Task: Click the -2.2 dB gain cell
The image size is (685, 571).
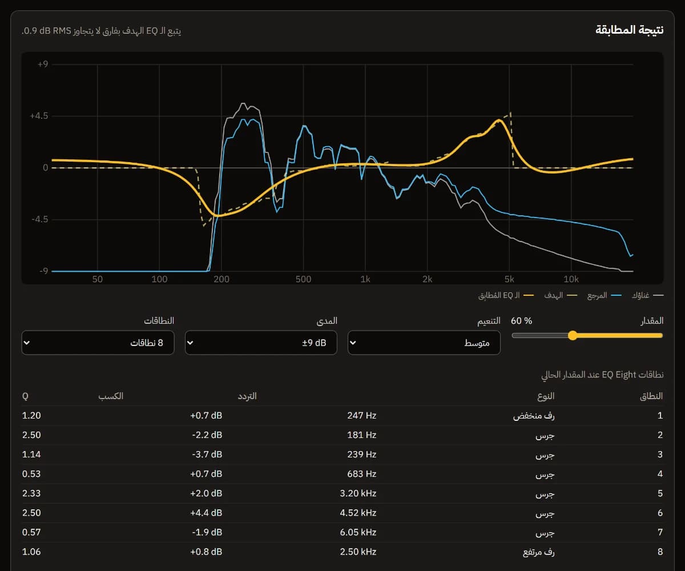Action: pyautogui.click(x=207, y=435)
